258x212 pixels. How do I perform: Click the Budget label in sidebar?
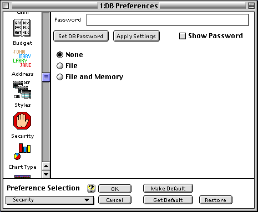tap(23, 43)
